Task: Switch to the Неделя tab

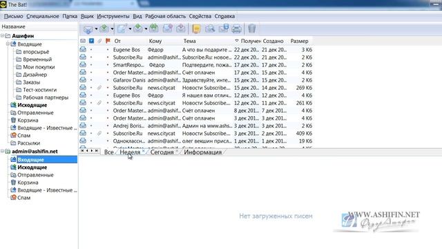Action: pos(130,152)
